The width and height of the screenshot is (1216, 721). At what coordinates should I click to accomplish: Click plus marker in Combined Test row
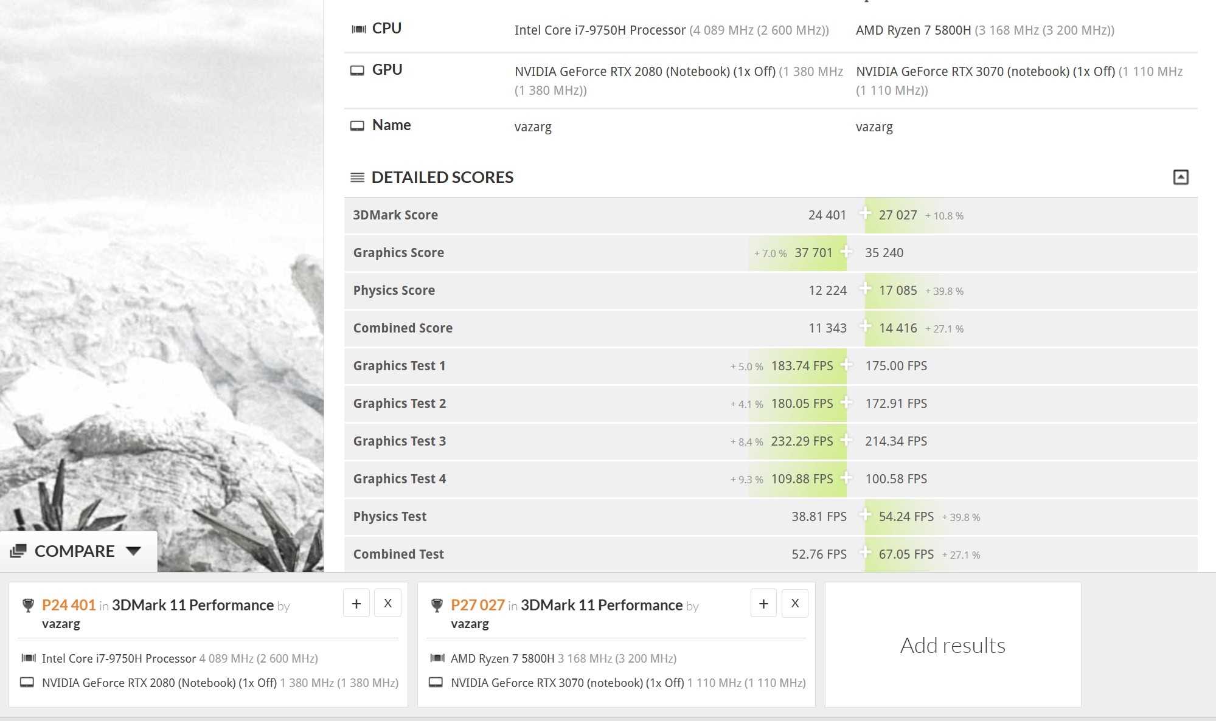click(x=865, y=553)
